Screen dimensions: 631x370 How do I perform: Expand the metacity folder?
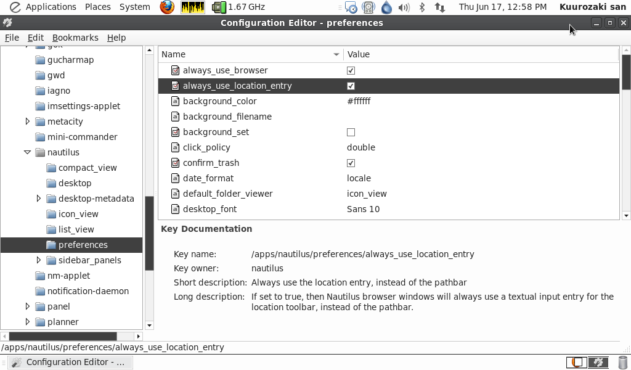click(x=27, y=121)
